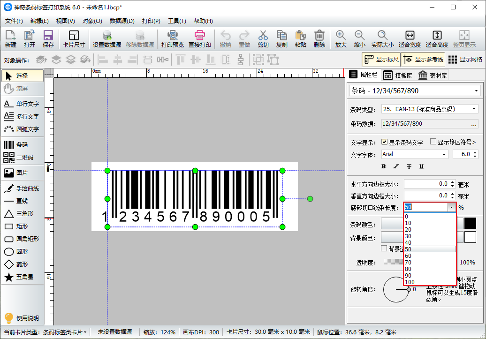Toggle strikethrough text formatting button
The image size is (486, 339).
point(409,167)
